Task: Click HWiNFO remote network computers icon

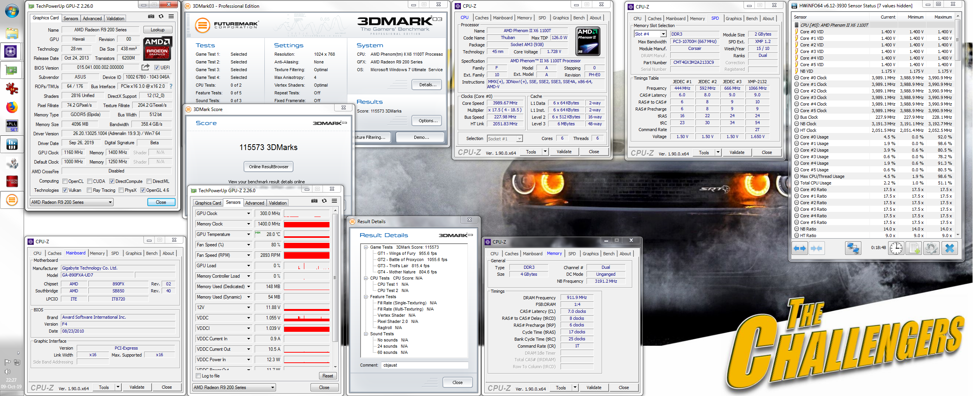Action: (853, 248)
